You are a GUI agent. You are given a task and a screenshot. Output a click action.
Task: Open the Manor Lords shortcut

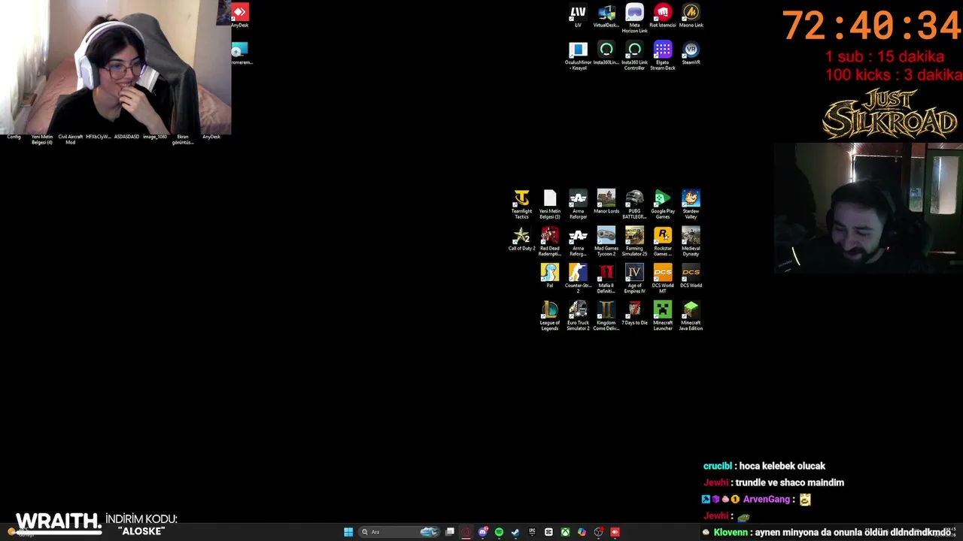pyautogui.click(x=606, y=202)
